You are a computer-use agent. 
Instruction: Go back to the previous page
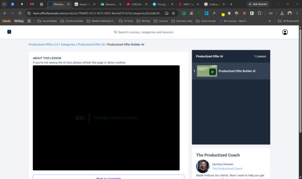point(5,13)
